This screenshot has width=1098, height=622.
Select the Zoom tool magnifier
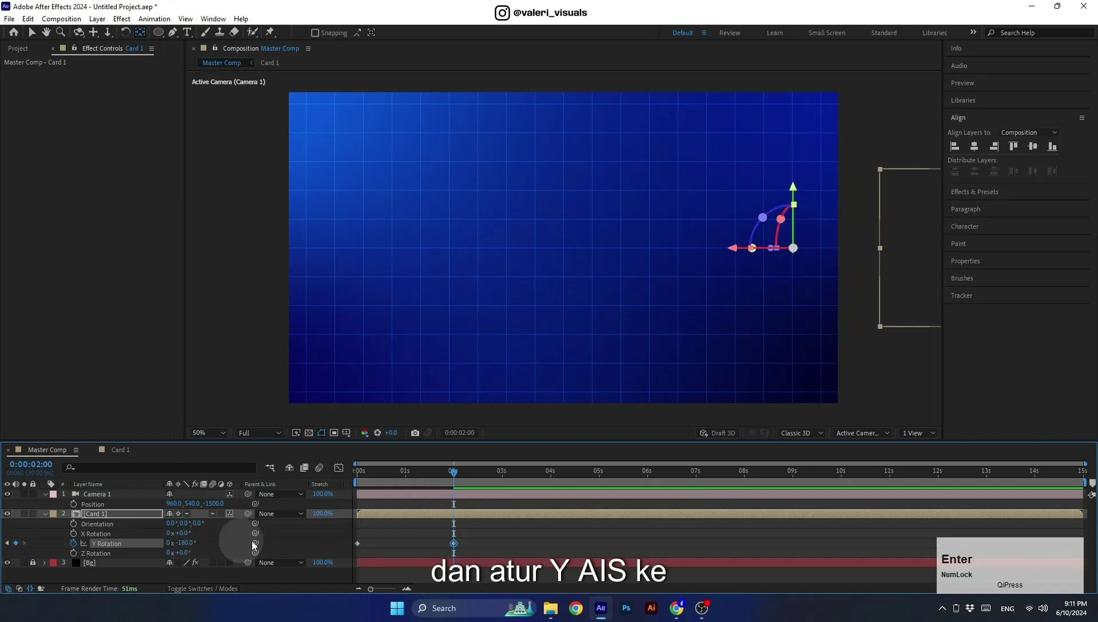coord(61,33)
